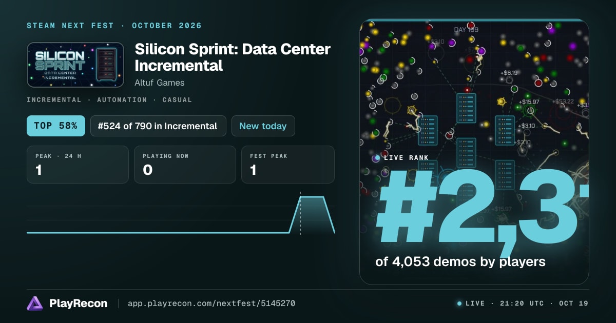616x323 pixels.
Task: Click the +$6.19 value in gameplay screenshot
Action: 508,73
